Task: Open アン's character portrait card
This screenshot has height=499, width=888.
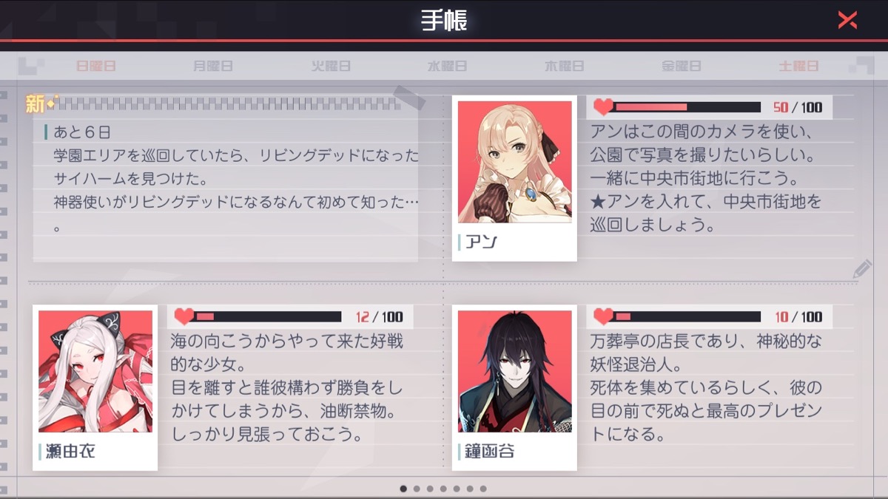Action: pyautogui.click(x=514, y=178)
